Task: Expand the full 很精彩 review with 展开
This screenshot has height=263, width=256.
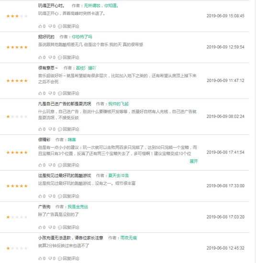Action: [x=193, y=161]
